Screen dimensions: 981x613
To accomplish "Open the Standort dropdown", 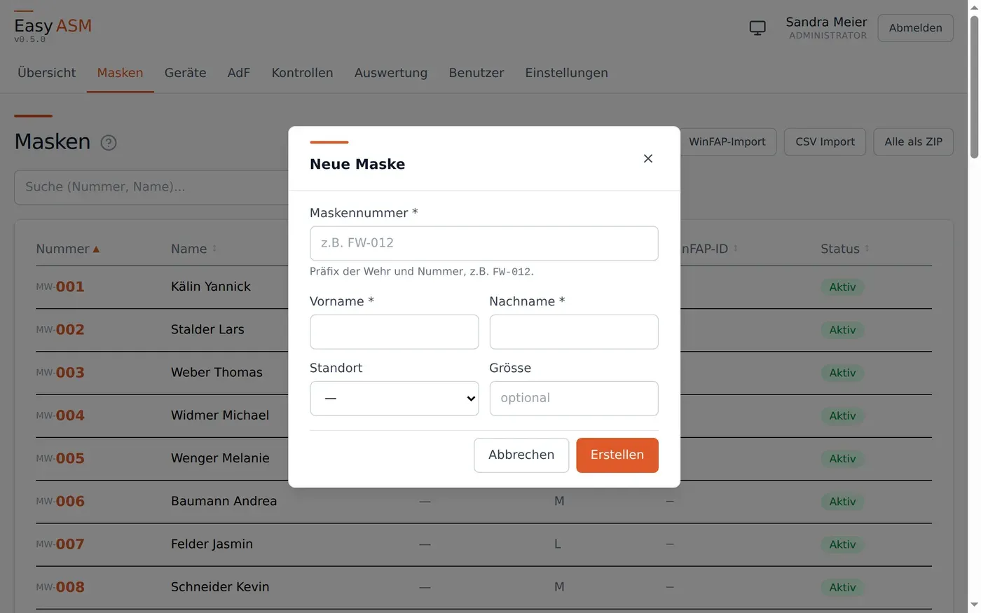I will 395,399.
